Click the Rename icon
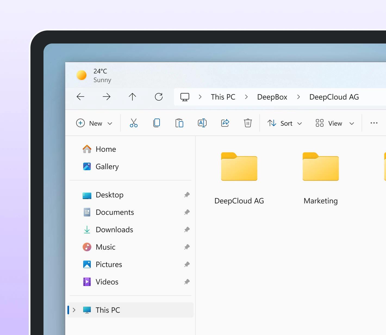Viewport: 386px width, 335px height. tap(202, 123)
